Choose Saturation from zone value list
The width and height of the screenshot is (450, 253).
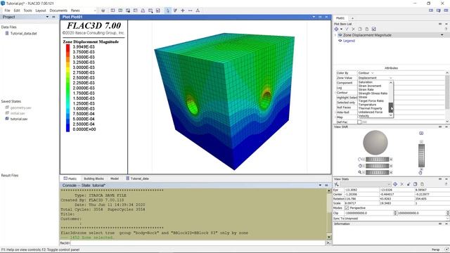(x=366, y=82)
